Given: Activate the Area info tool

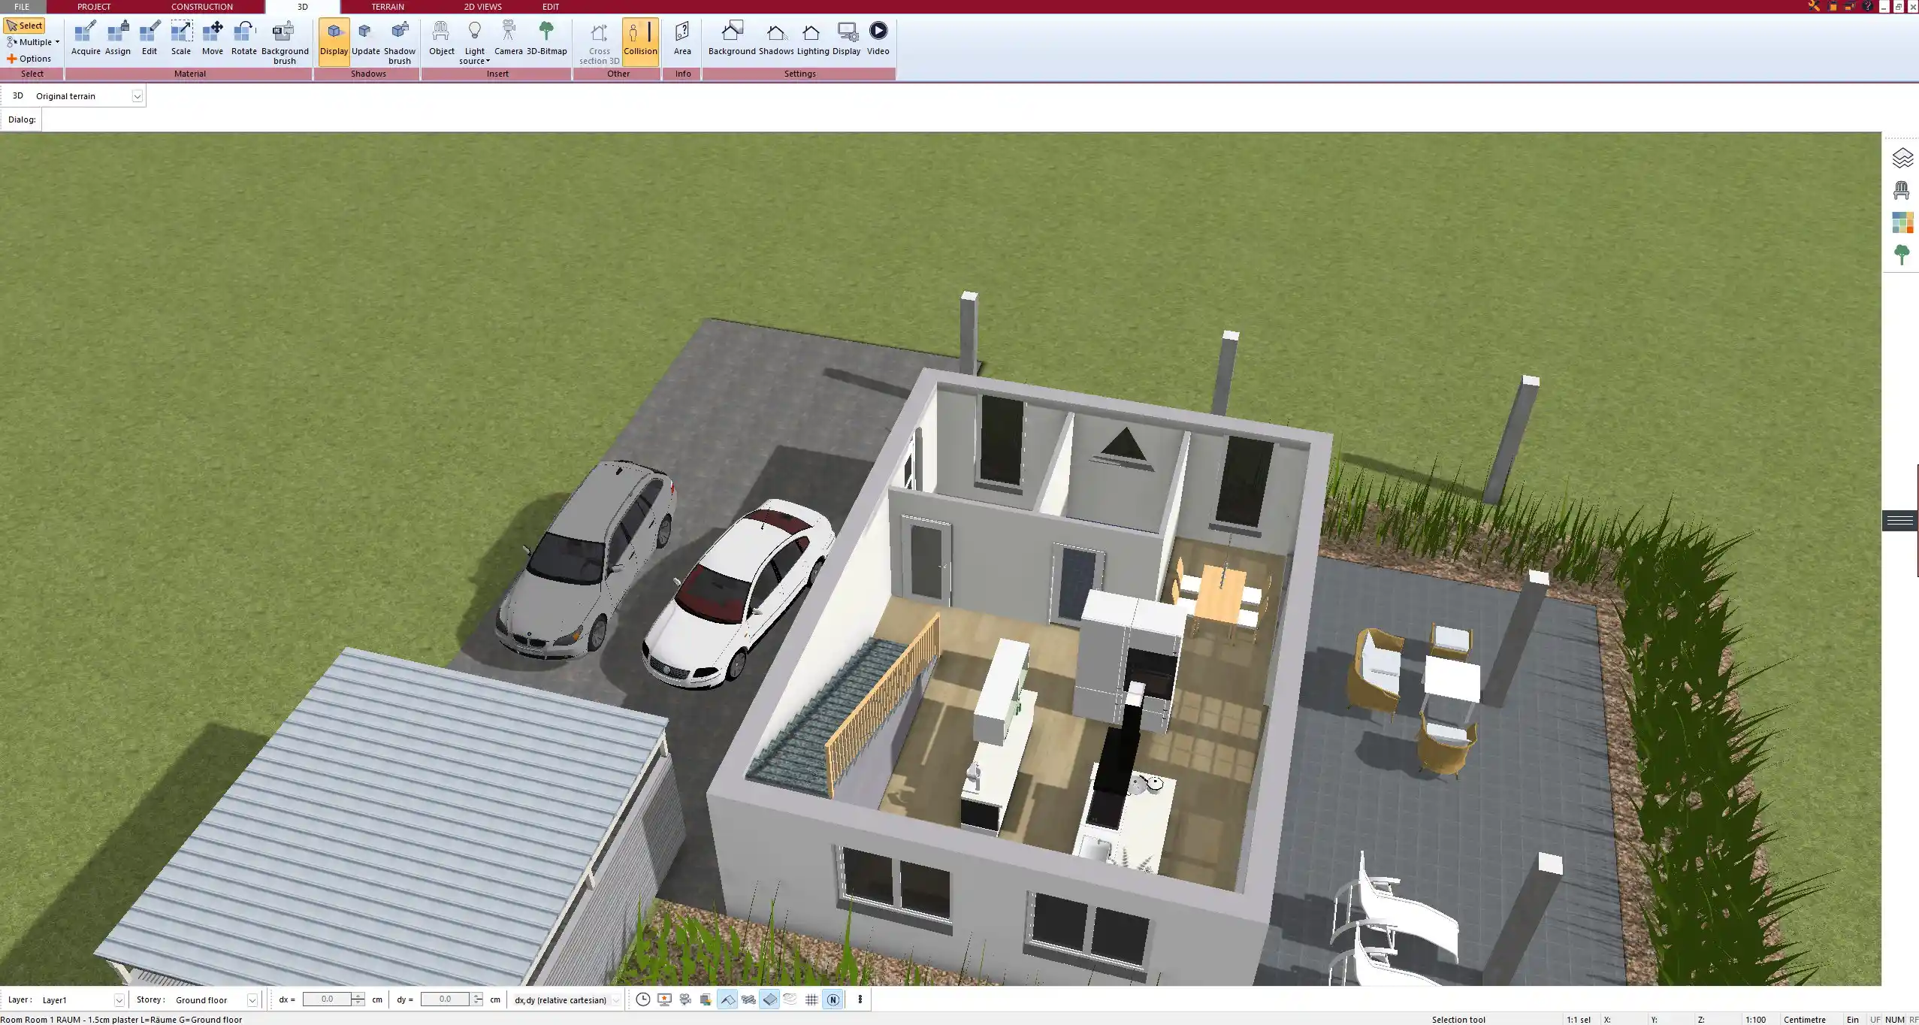Looking at the screenshot, I should [x=681, y=38].
